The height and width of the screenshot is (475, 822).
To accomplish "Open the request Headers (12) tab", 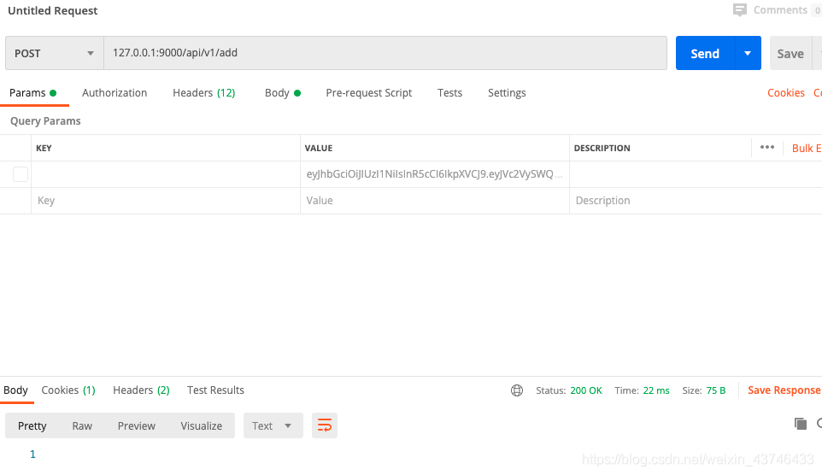I will click(203, 93).
